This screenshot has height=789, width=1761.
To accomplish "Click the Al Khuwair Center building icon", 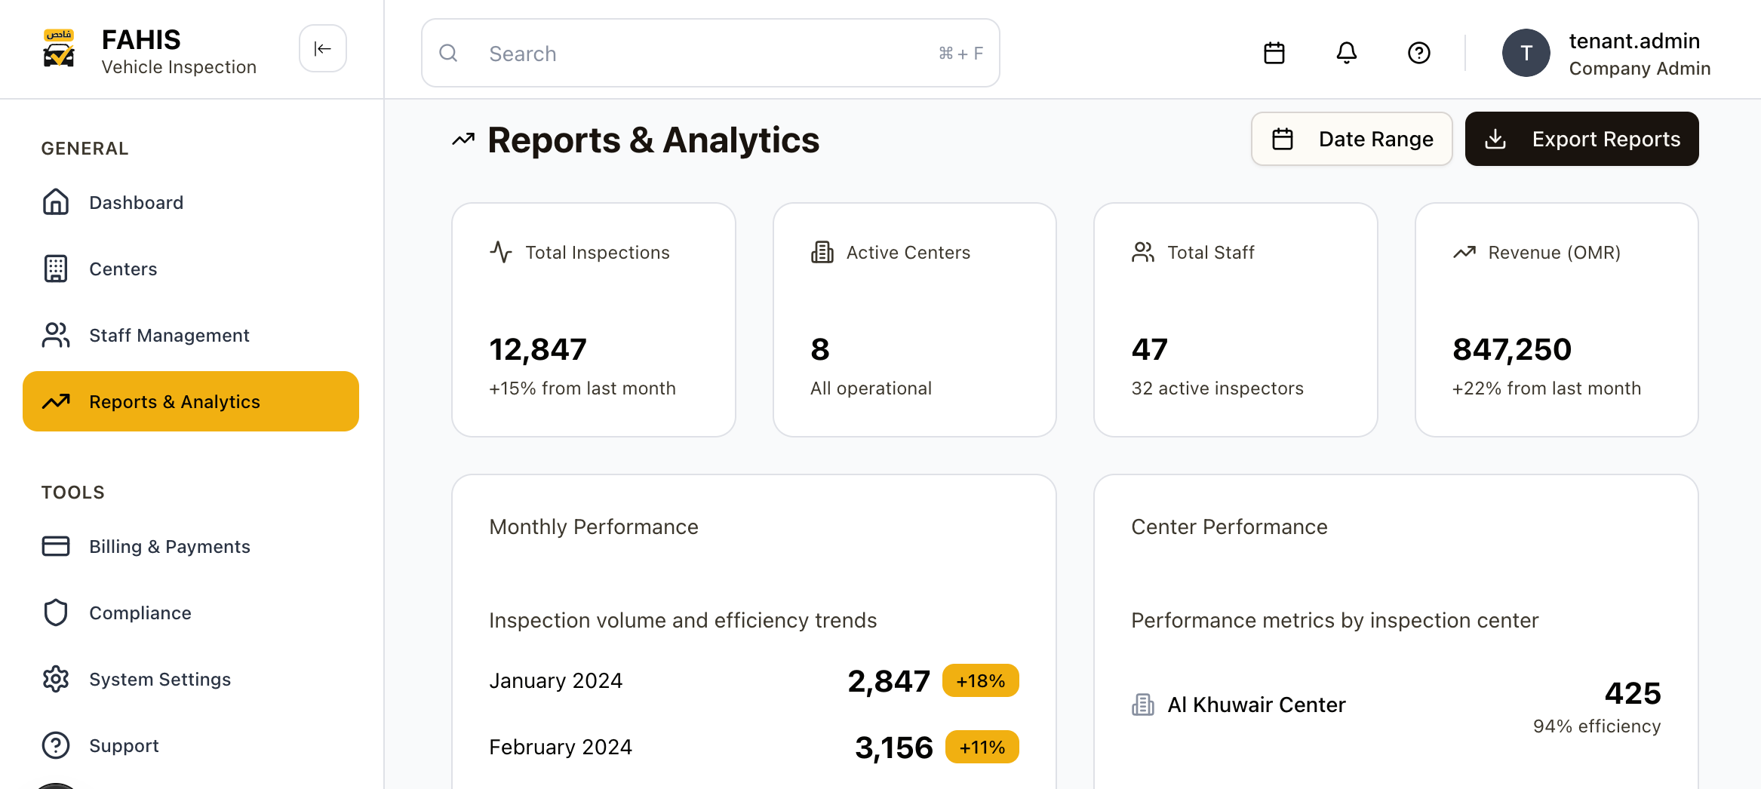I will (x=1142, y=704).
